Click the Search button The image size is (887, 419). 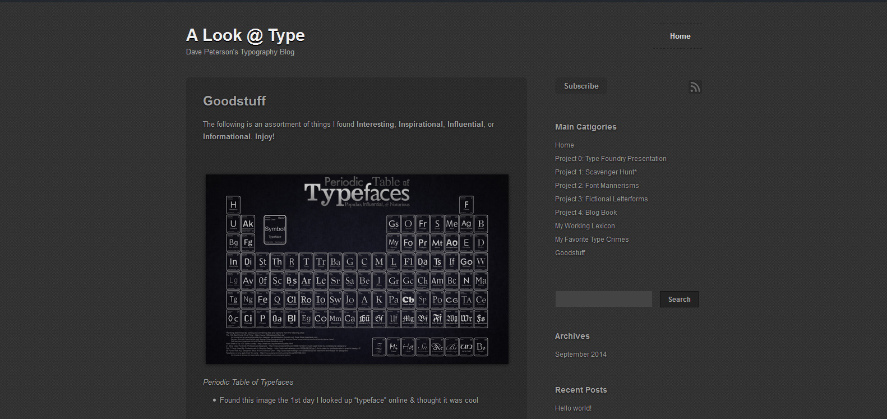pos(679,299)
